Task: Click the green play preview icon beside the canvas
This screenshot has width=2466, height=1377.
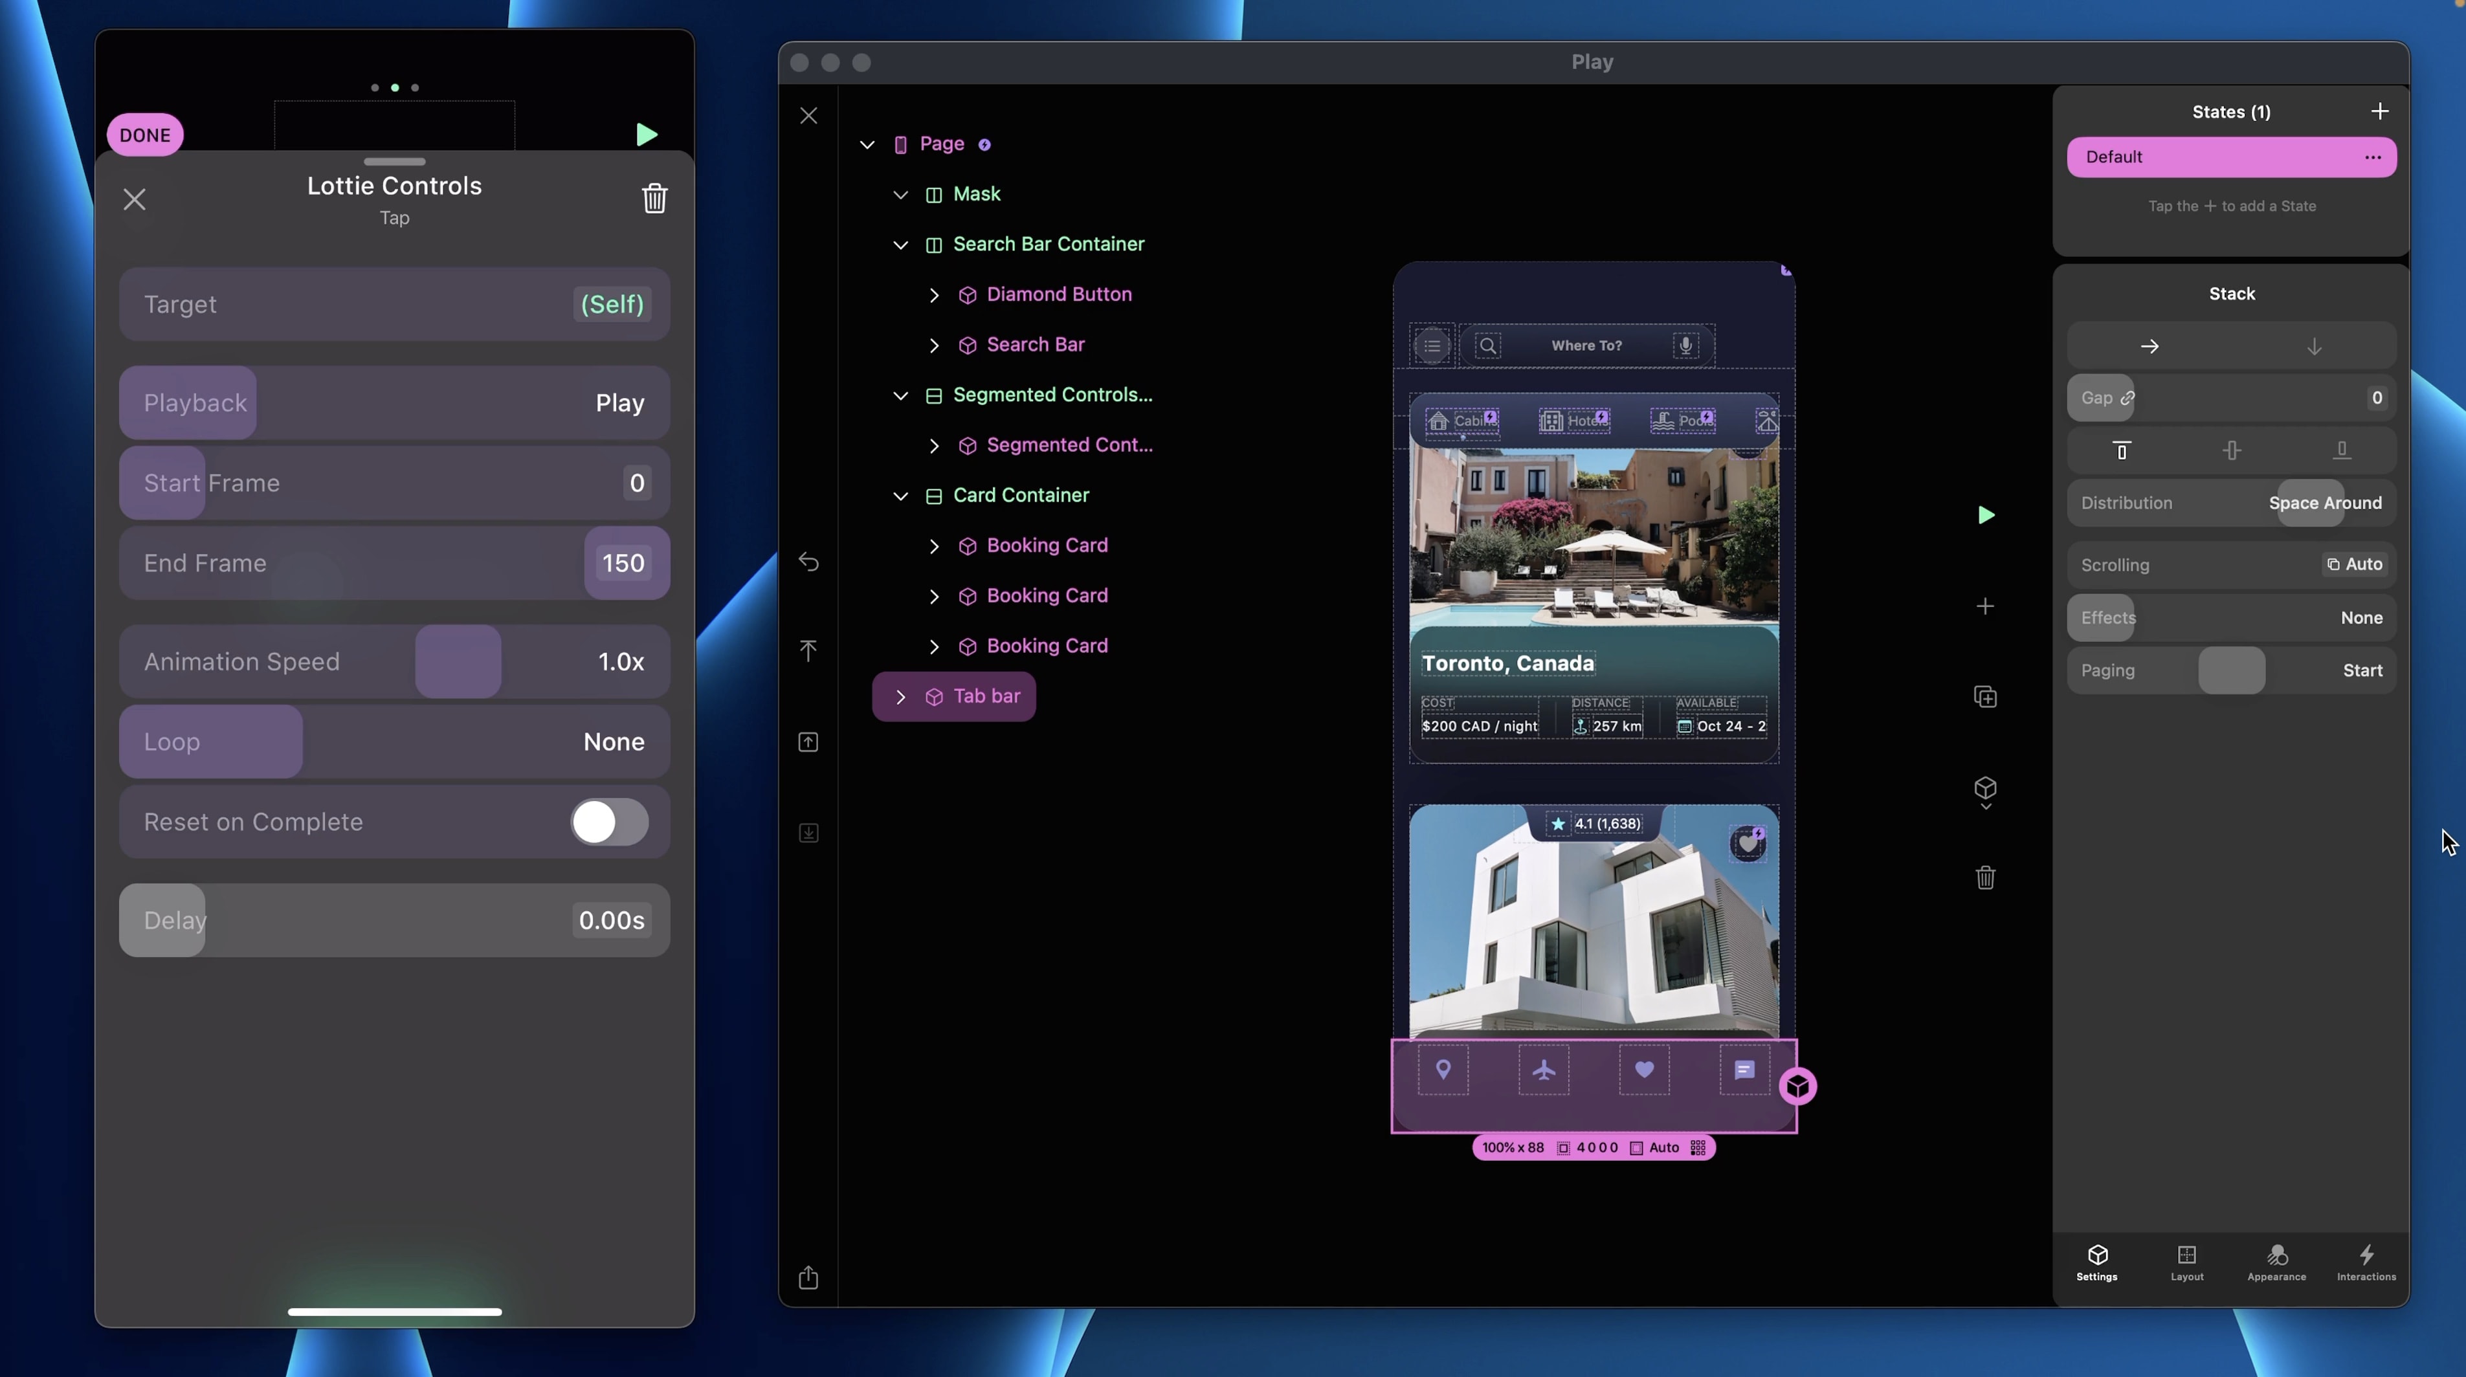Action: (x=1986, y=516)
